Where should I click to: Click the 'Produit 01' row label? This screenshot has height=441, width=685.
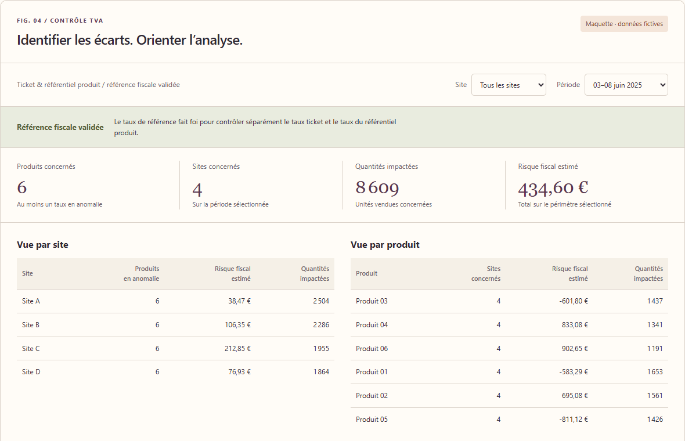pyautogui.click(x=372, y=372)
